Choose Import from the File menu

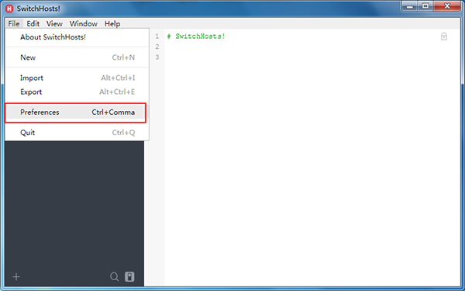[77, 78]
